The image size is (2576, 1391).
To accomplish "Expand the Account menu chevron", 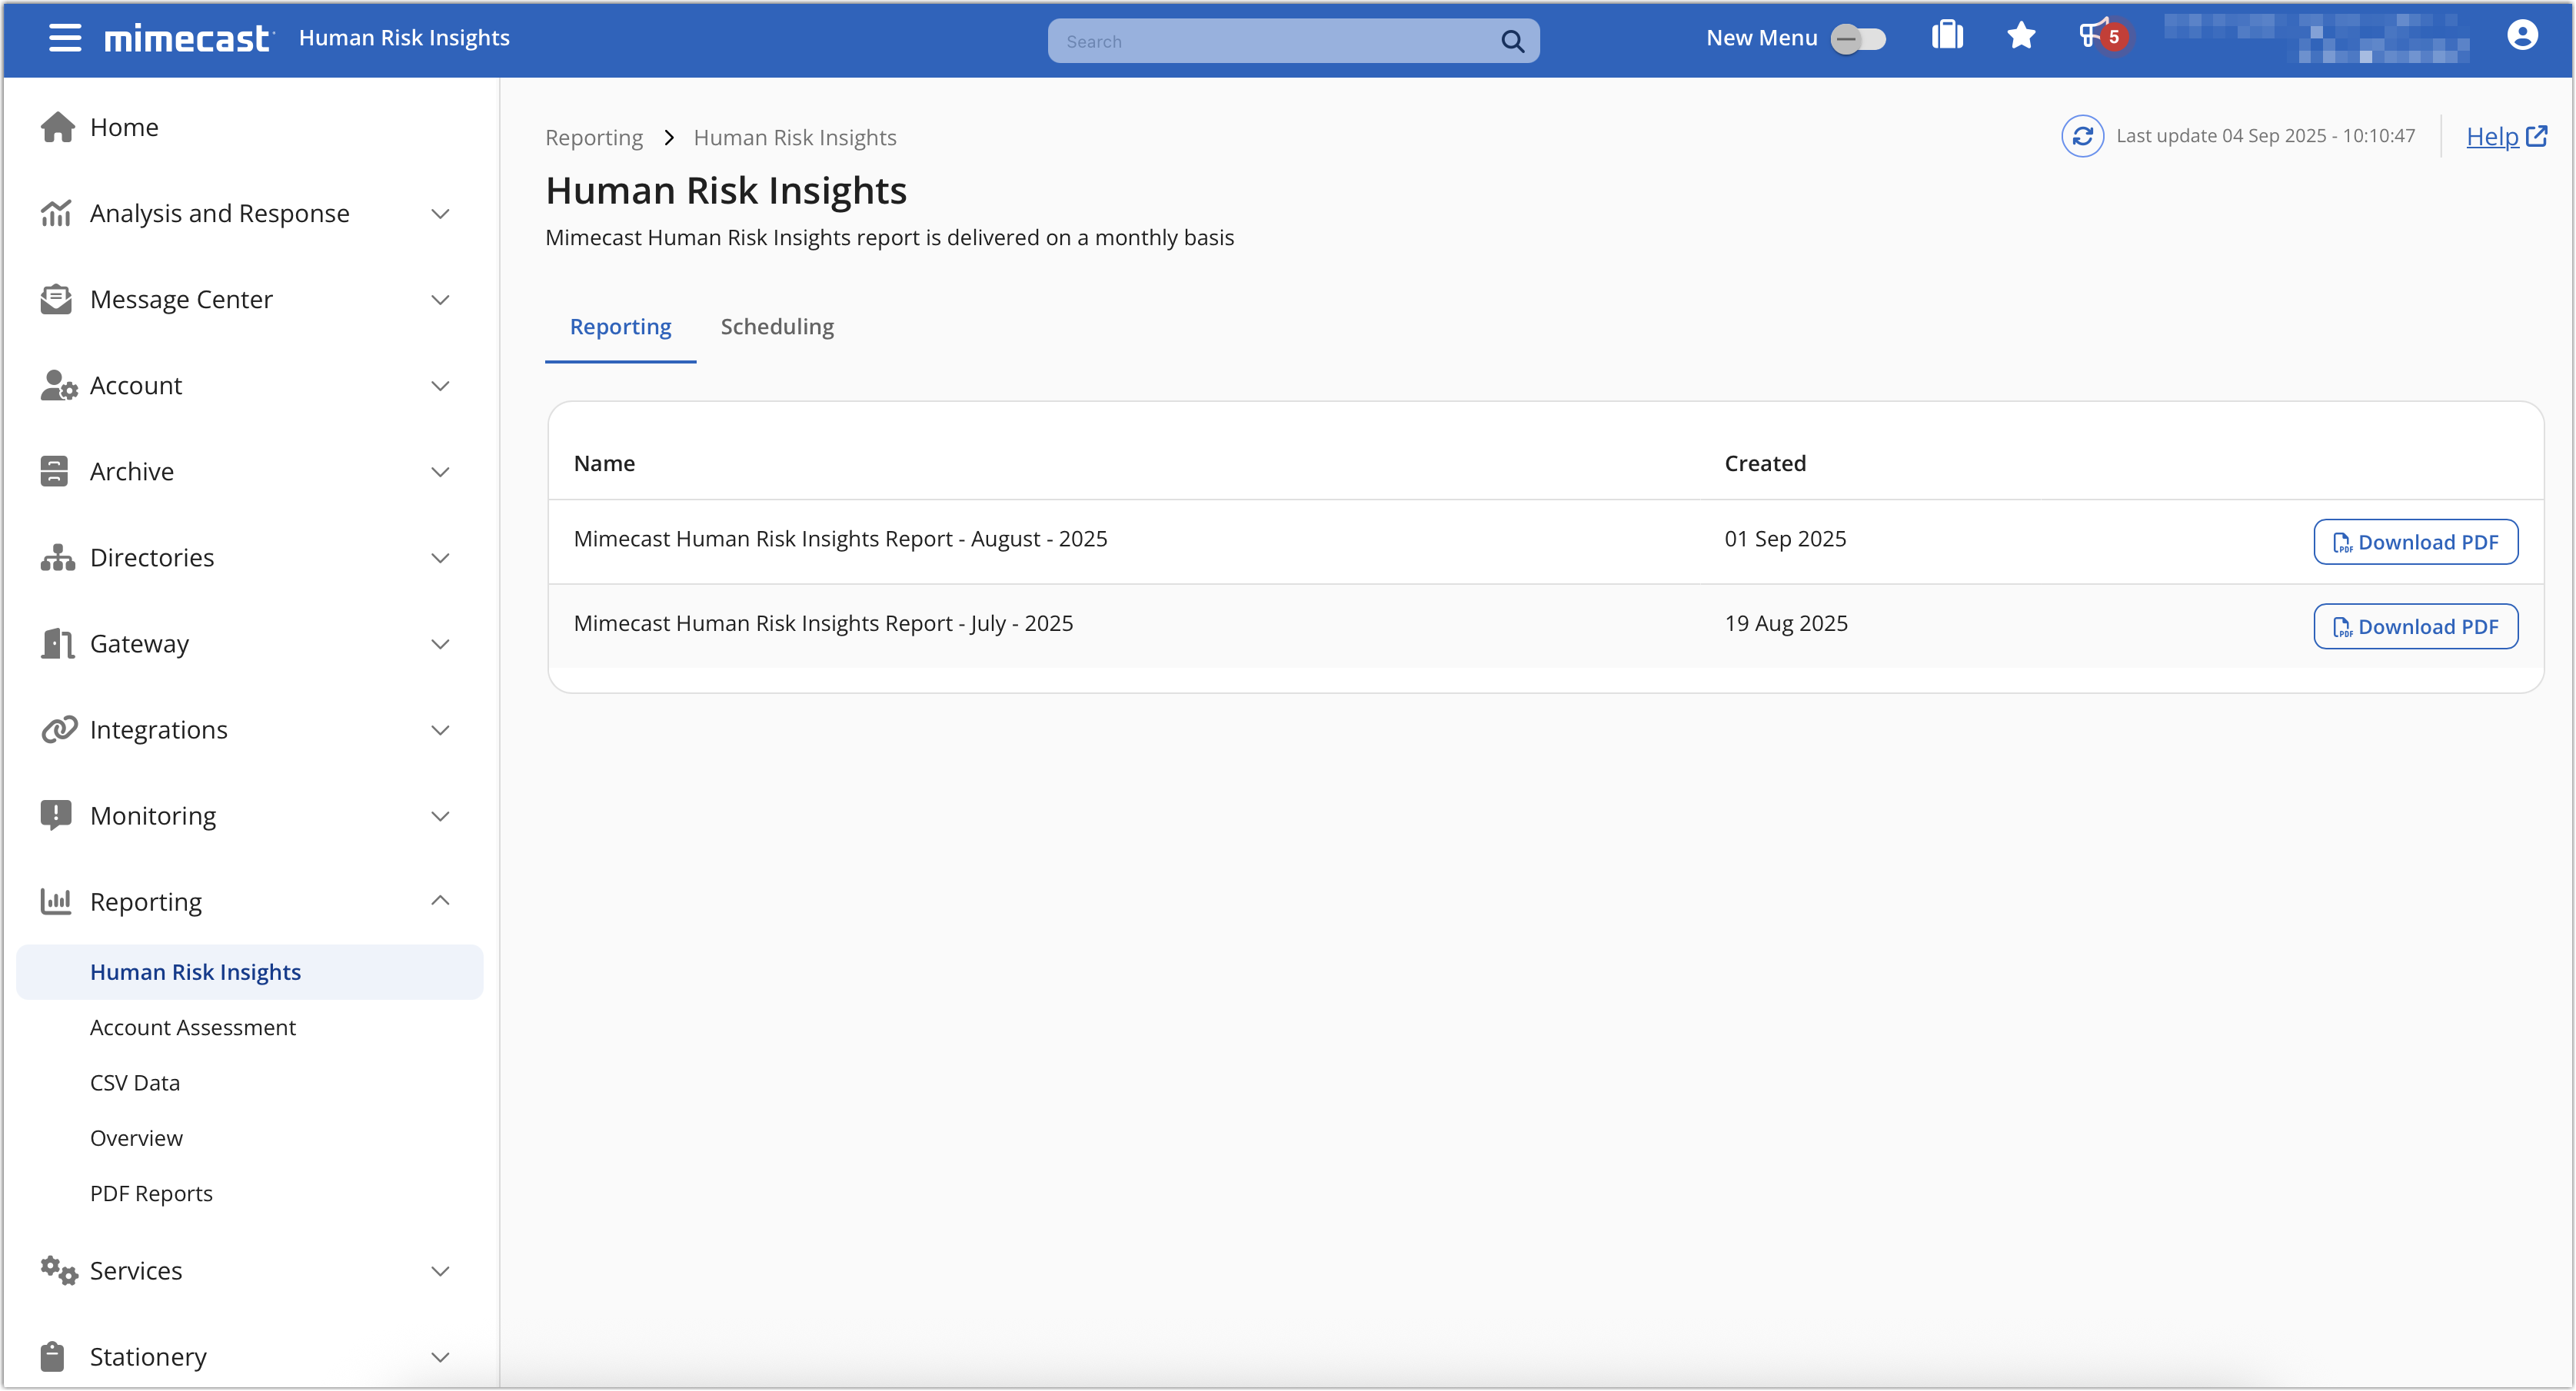I will click(440, 386).
